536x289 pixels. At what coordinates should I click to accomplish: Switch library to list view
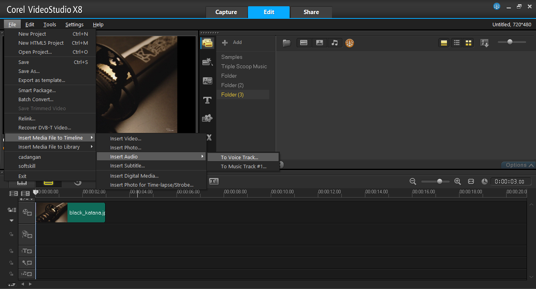[x=456, y=43]
